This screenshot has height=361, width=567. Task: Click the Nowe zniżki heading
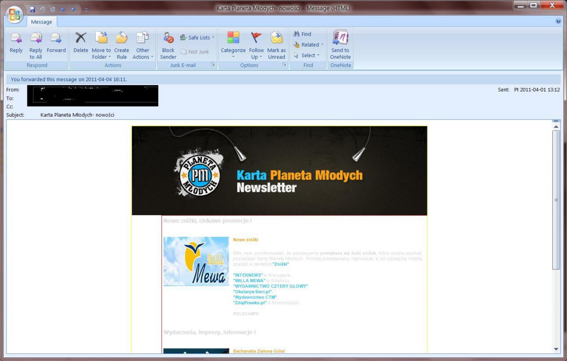[245, 240]
